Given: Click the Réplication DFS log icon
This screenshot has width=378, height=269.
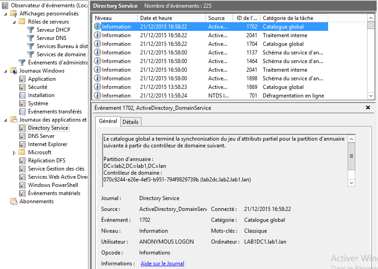Looking at the screenshot, I should coord(22,161).
